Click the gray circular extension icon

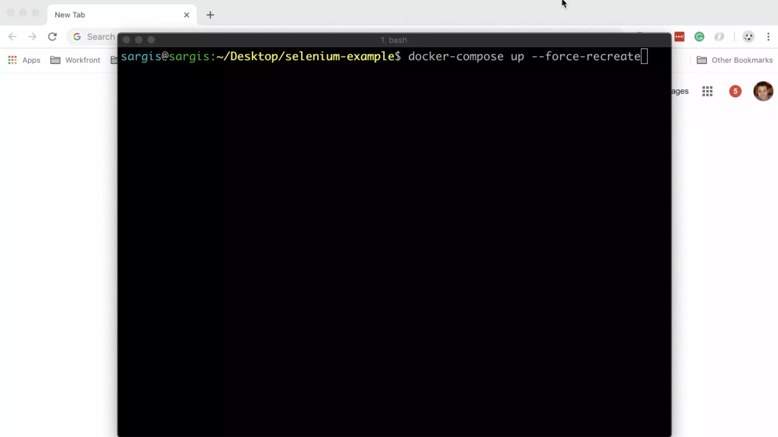tap(719, 37)
